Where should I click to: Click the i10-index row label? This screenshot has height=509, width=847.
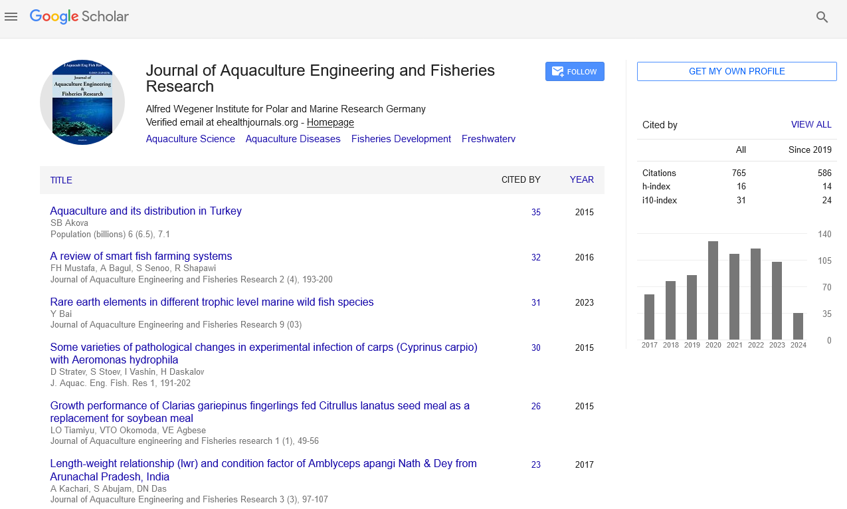[660, 200]
